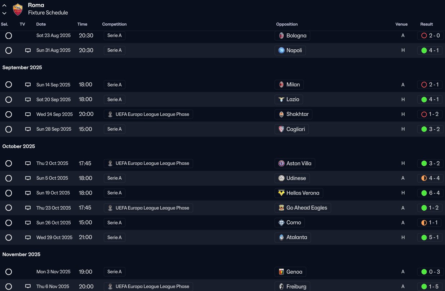Click the Europa League trophy icon for Shakhtar
Screen dimensions: 445x291
point(110,115)
